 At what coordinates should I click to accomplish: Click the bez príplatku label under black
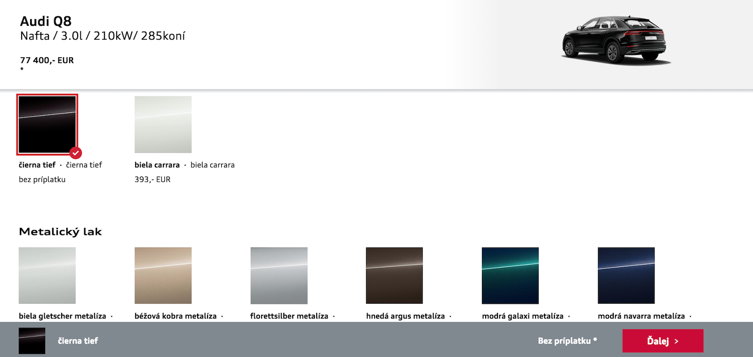point(42,179)
